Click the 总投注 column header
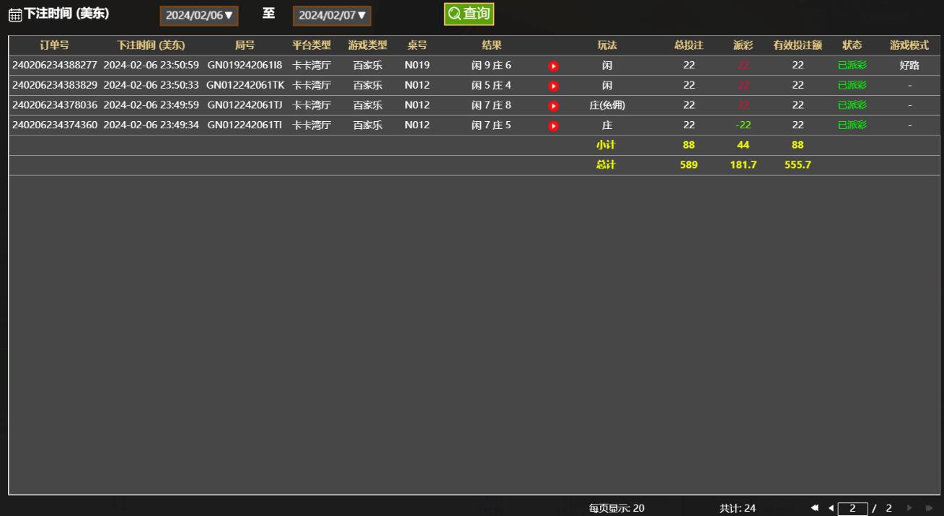Image resolution: width=944 pixels, height=516 pixels. (689, 45)
